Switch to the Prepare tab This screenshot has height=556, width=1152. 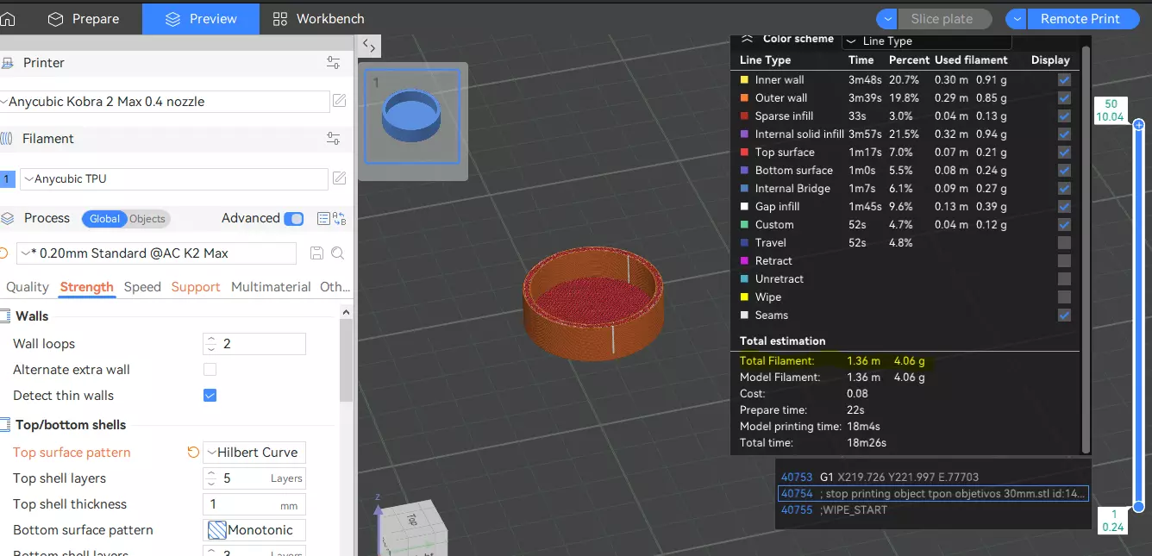coord(83,19)
